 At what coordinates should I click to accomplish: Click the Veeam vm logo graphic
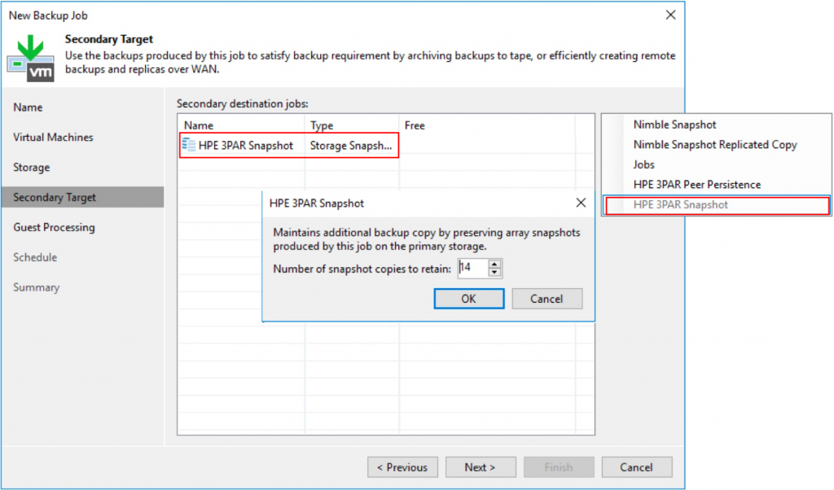point(30,59)
